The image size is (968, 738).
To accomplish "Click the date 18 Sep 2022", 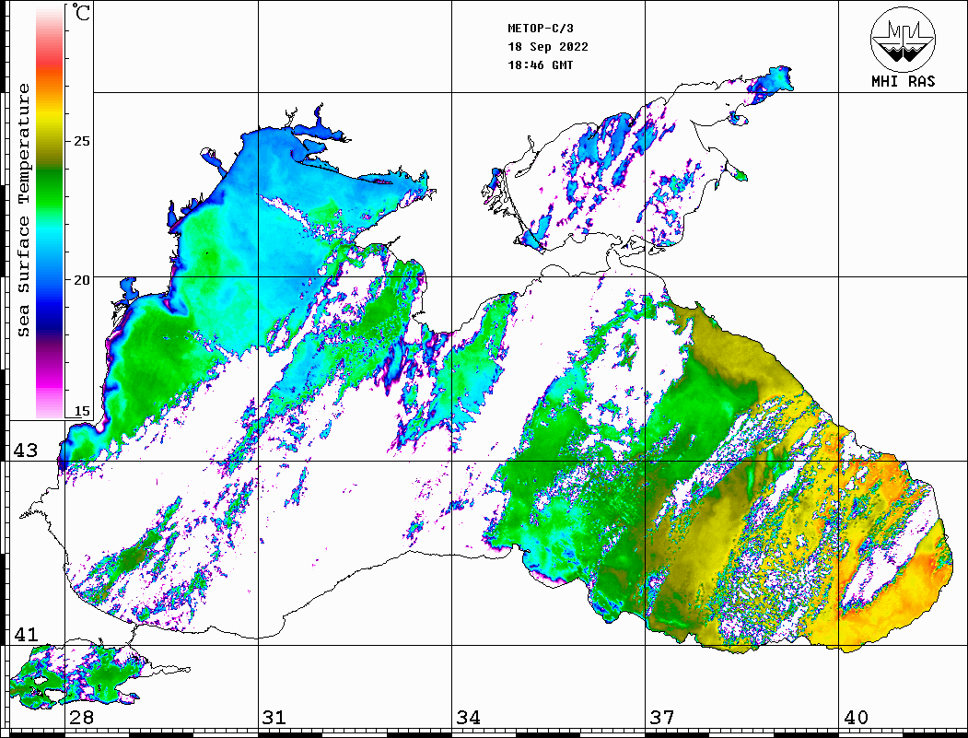I will [548, 47].
